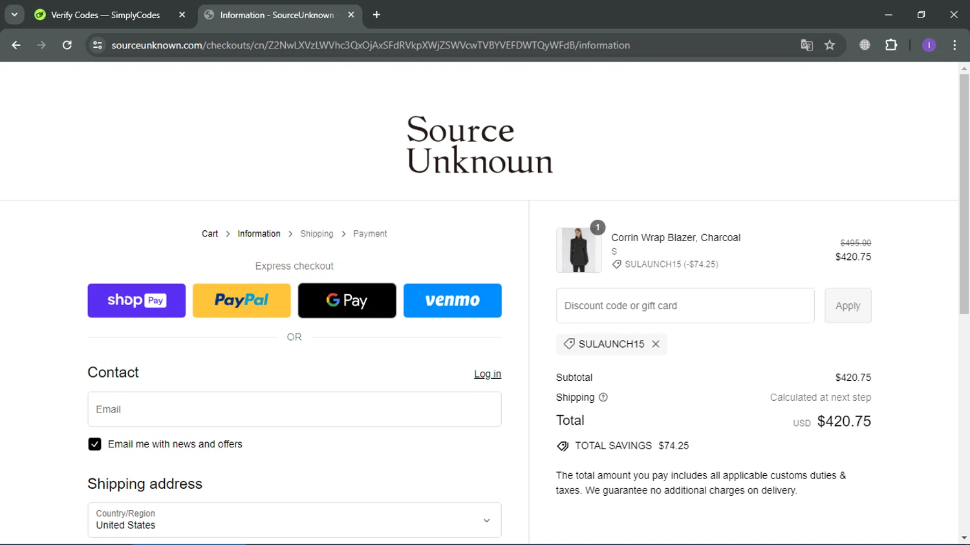This screenshot has height=545, width=970.
Task: Check out with Venmo
Action: [453, 301]
